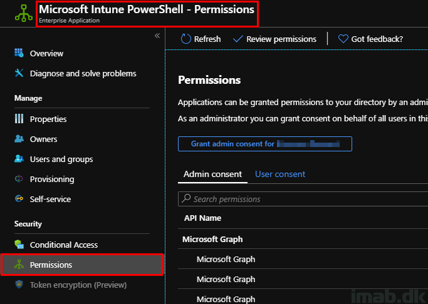The image size is (428, 304).
Task: Click the Self-service icon
Action: [19, 199]
